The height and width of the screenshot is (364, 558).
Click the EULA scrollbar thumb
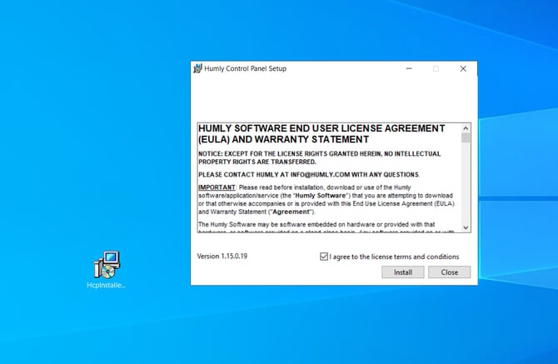click(466, 137)
